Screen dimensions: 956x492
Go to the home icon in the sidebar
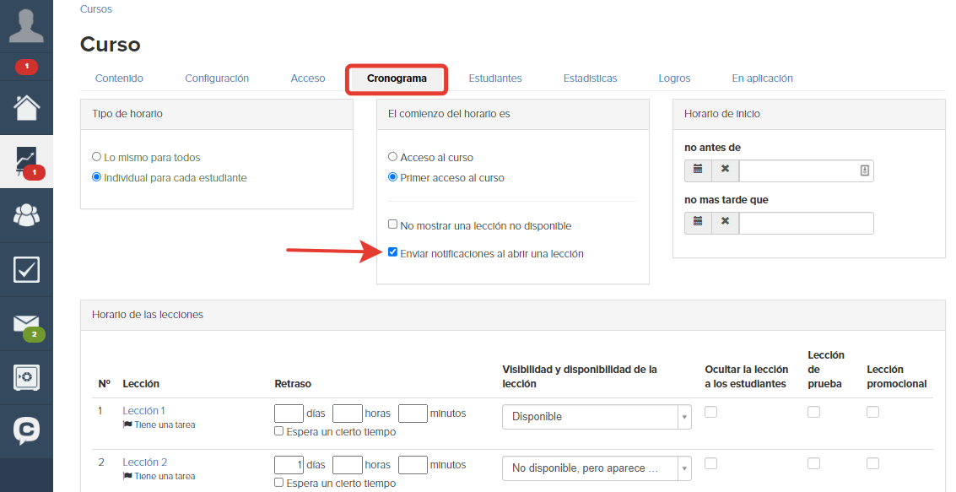click(26, 107)
